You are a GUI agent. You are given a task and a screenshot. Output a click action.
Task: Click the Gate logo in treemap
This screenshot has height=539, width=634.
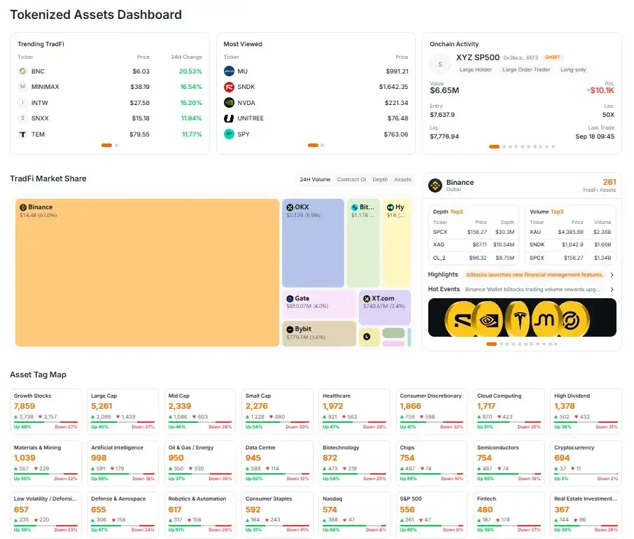[290, 298]
